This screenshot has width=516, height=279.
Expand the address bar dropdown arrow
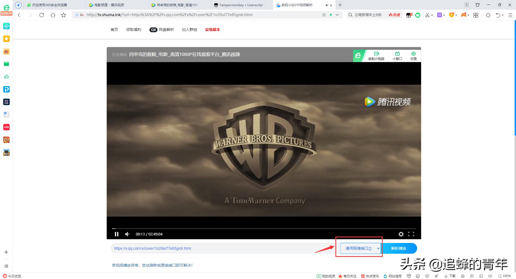[x=337, y=15]
